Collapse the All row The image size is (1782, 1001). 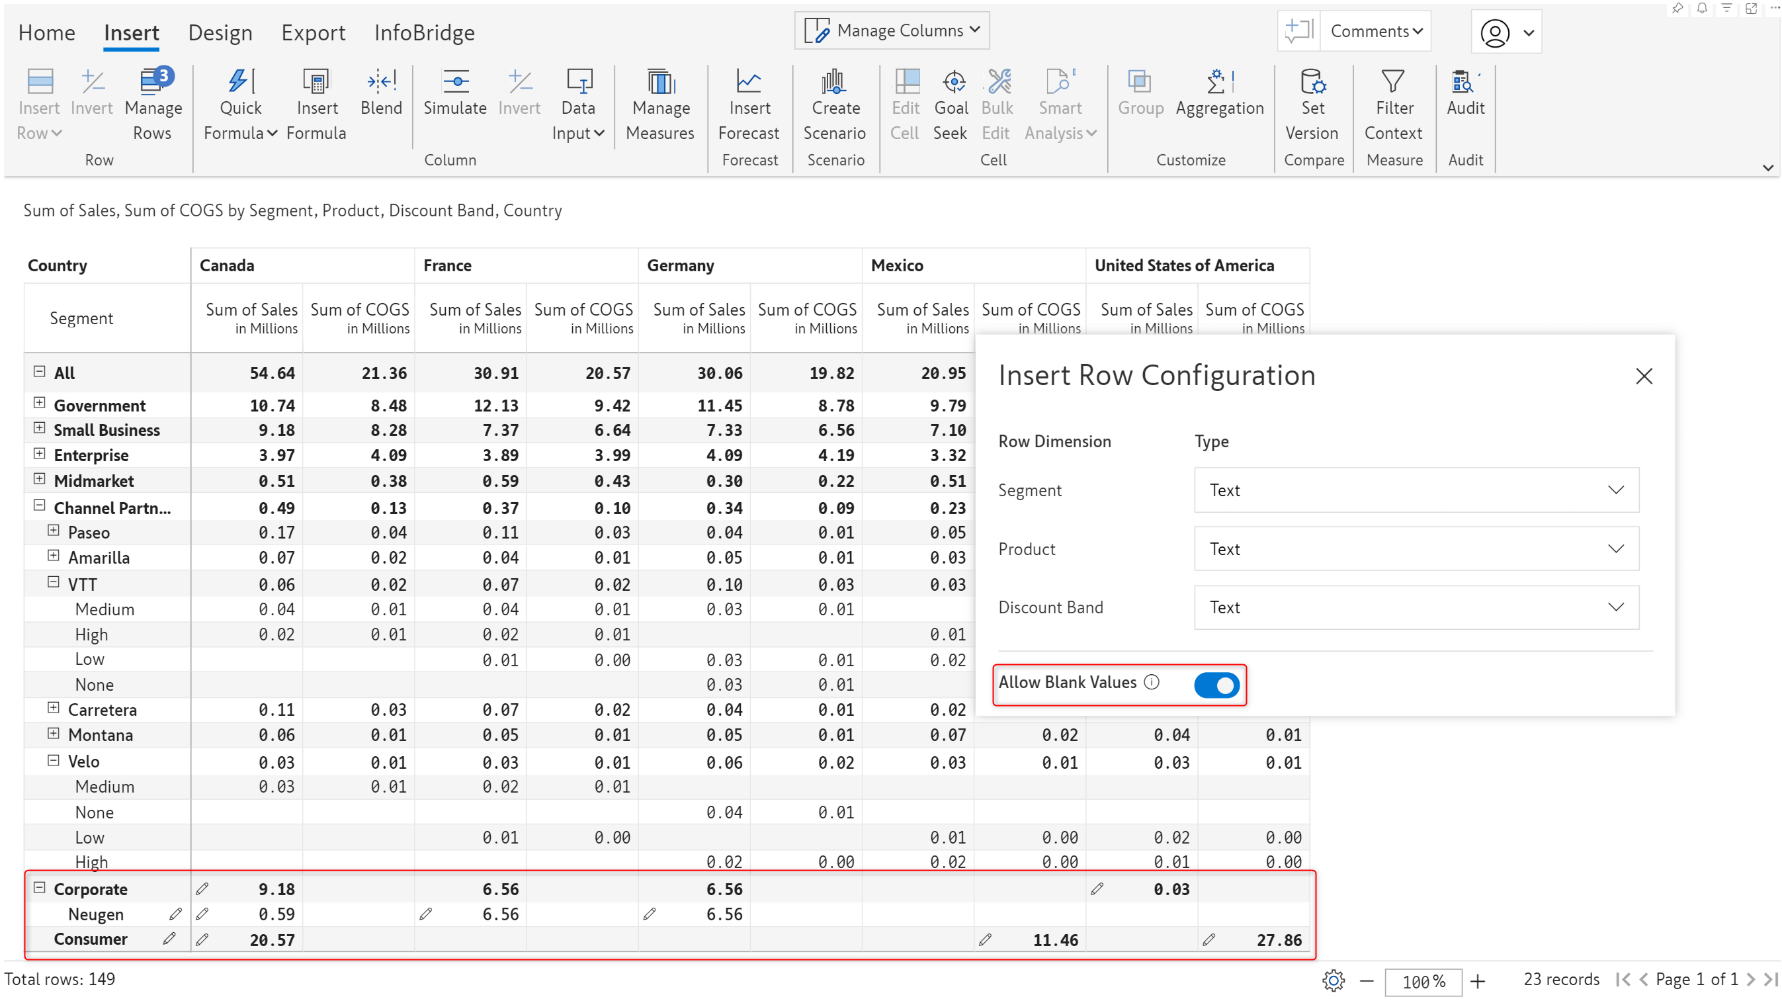(x=40, y=371)
